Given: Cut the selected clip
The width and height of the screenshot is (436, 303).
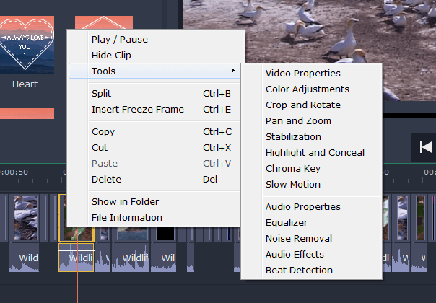Looking at the screenshot, I should (100, 147).
